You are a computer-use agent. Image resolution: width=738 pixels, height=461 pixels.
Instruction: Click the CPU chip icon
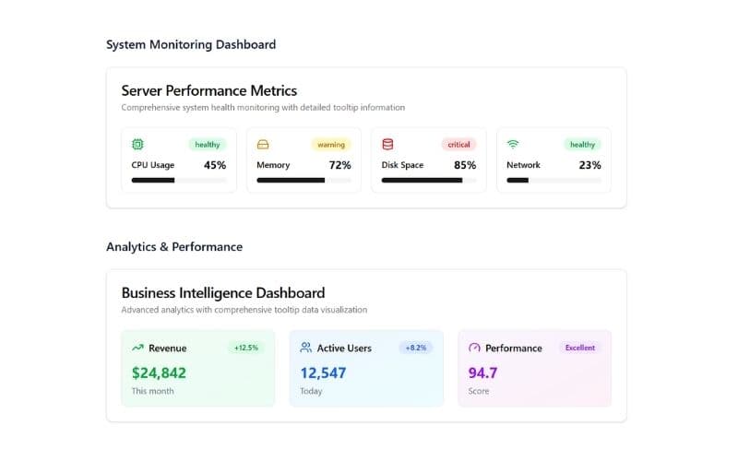coord(137,145)
